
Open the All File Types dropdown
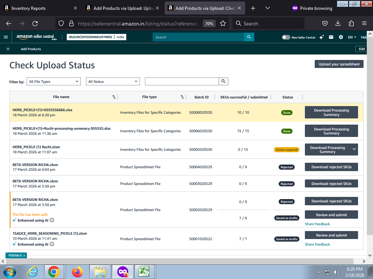(54, 81)
